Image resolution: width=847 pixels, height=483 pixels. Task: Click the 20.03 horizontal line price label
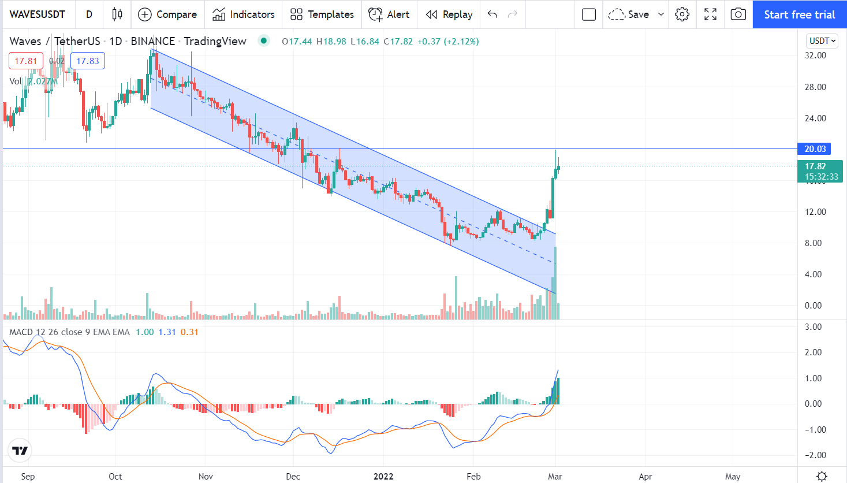[x=815, y=149]
